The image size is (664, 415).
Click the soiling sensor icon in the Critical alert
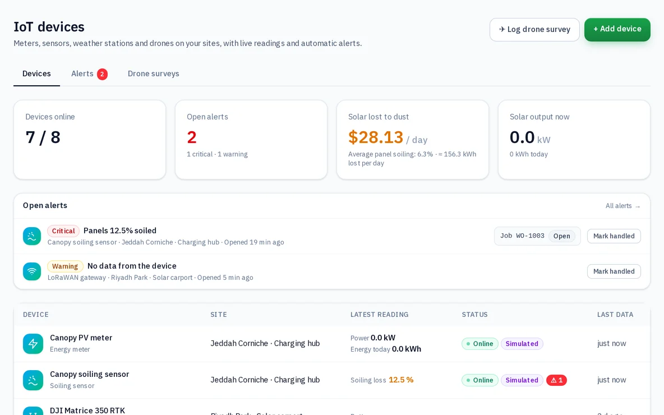tap(32, 236)
